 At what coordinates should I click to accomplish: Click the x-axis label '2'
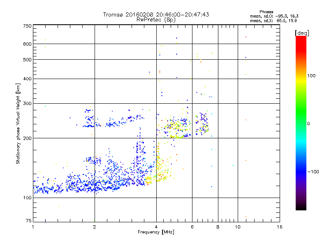(95, 227)
